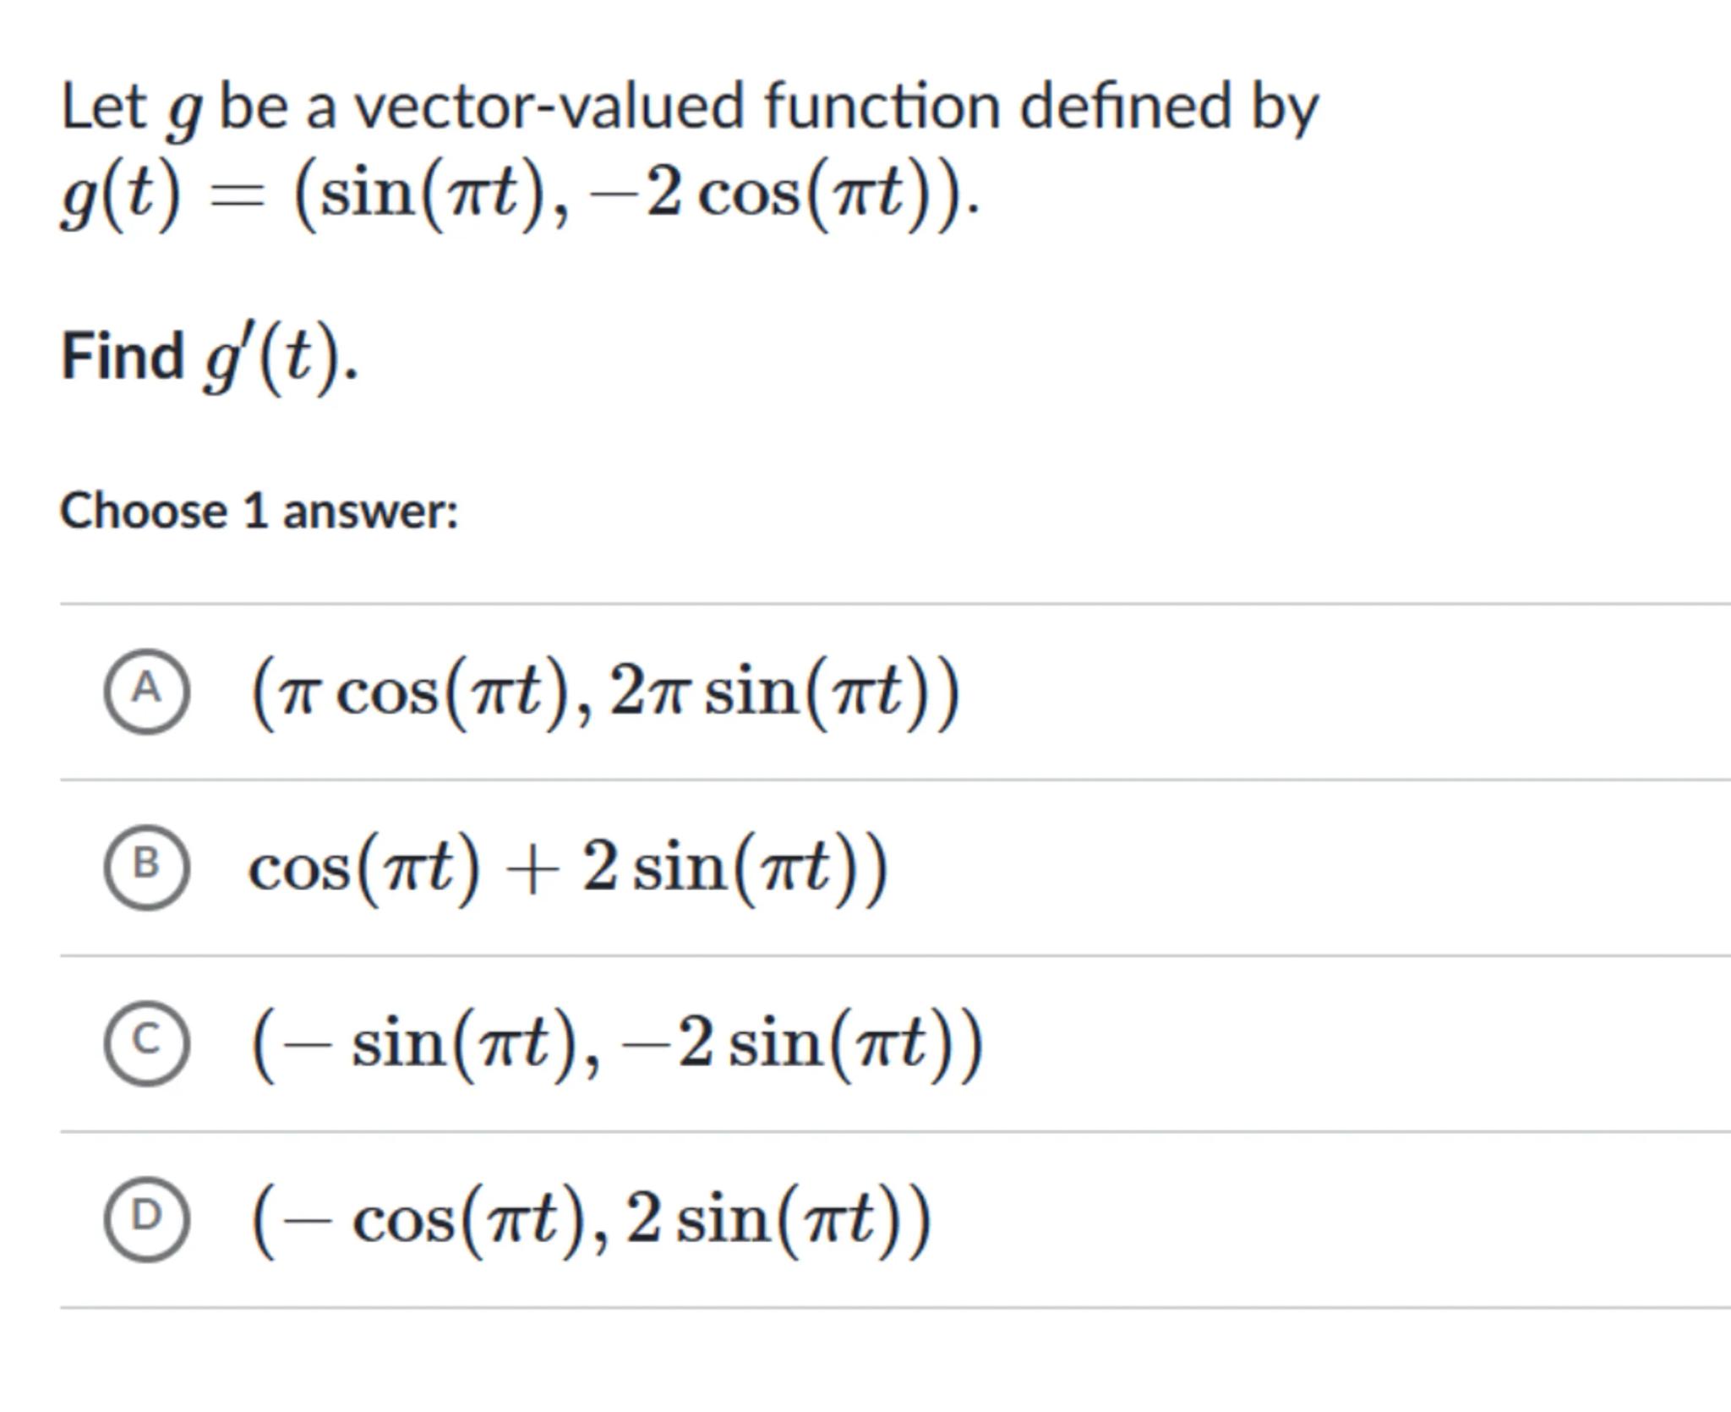
Task: Click the 'Choose 1 answer:' label
Action: point(259,512)
